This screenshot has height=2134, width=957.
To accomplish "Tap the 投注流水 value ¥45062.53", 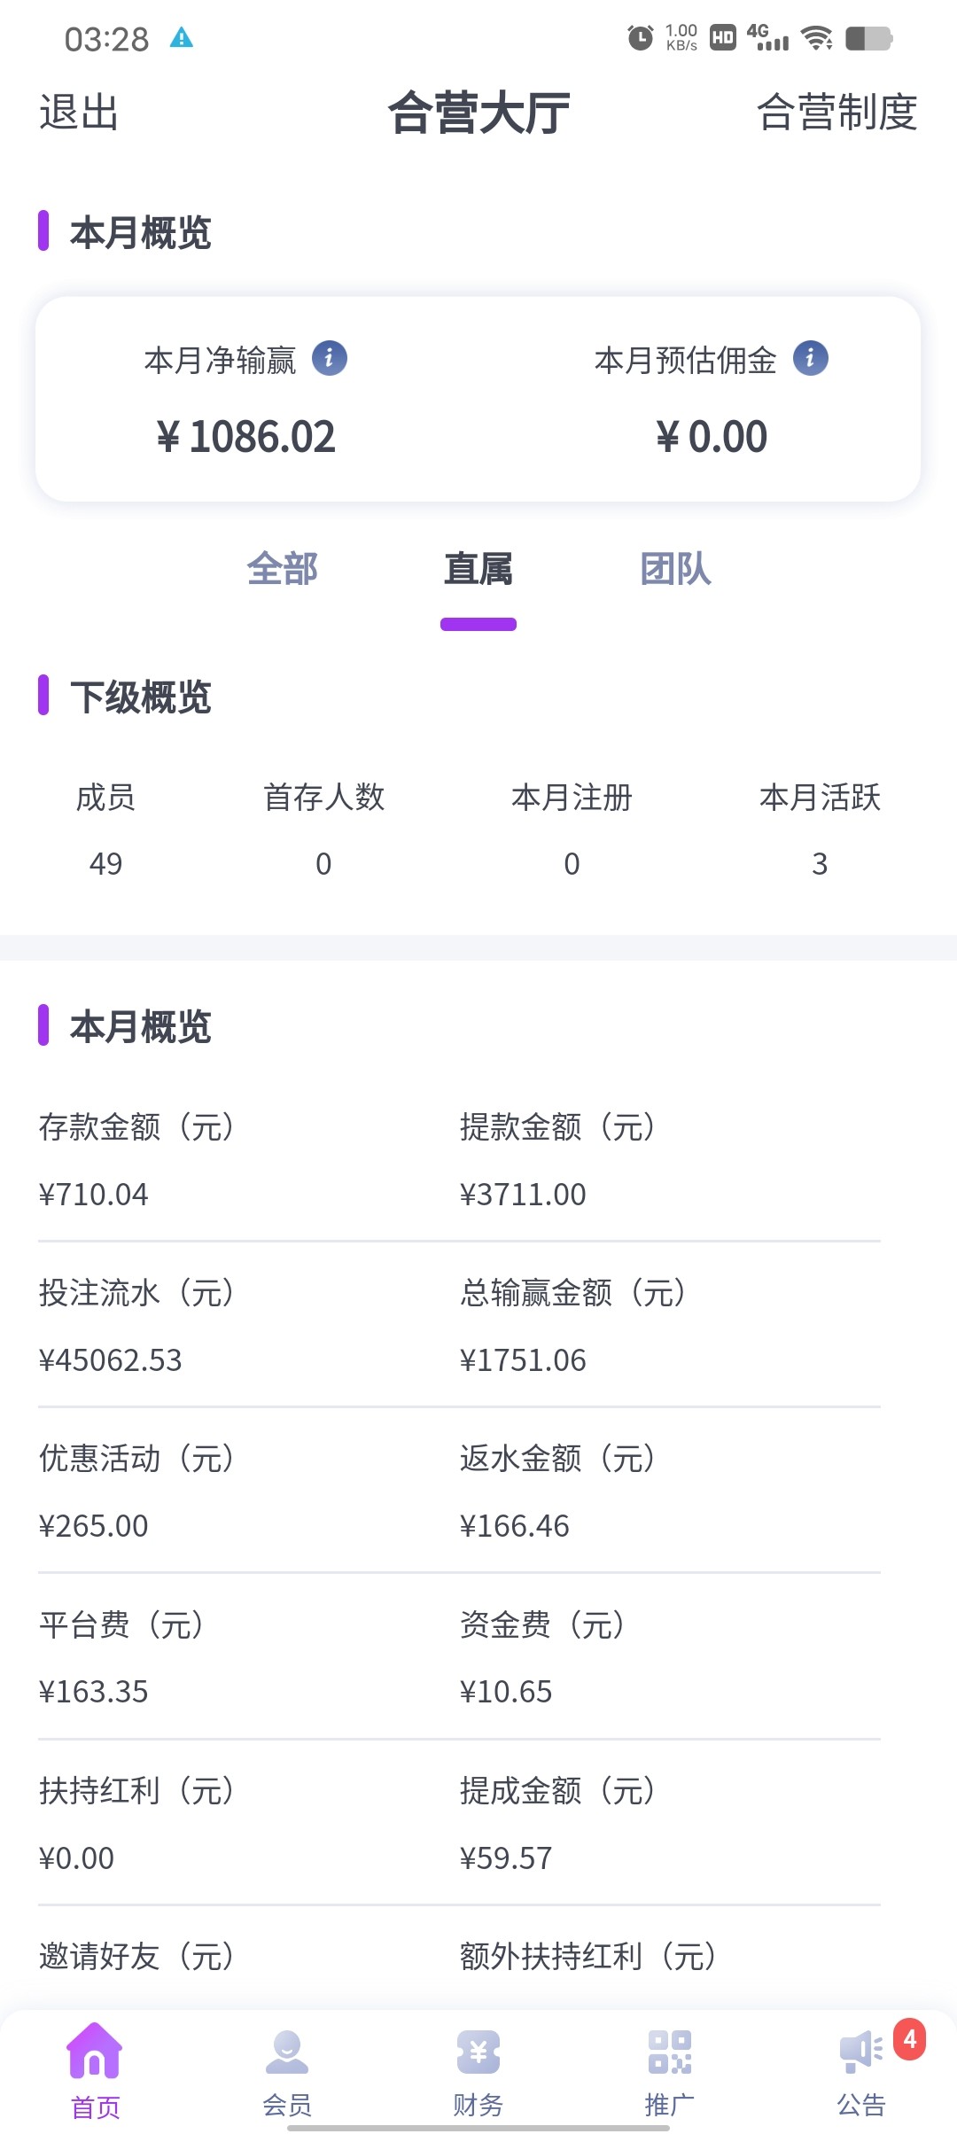I will click(x=111, y=1360).
